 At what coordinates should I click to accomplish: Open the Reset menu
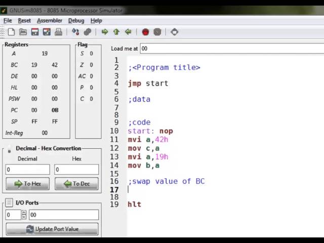click(24, 21)
